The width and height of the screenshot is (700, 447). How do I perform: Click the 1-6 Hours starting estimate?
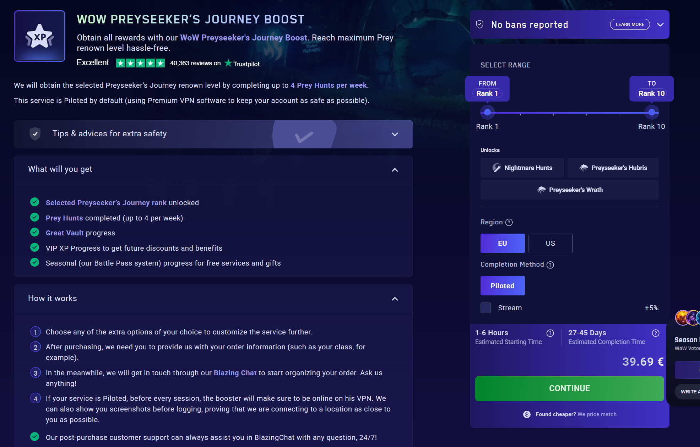(492, 333)
